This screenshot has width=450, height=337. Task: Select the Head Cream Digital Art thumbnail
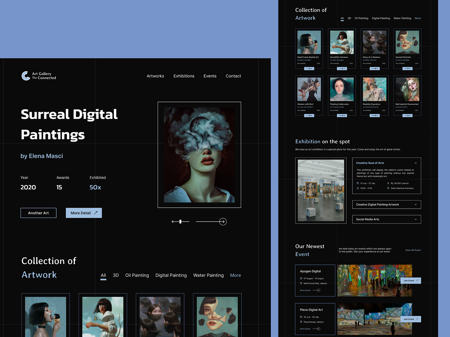click(x=309, y=42)
